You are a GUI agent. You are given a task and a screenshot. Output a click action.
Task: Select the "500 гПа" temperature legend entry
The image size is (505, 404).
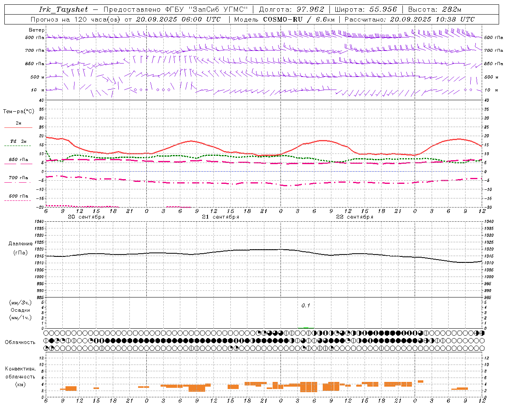pos(19,196)
